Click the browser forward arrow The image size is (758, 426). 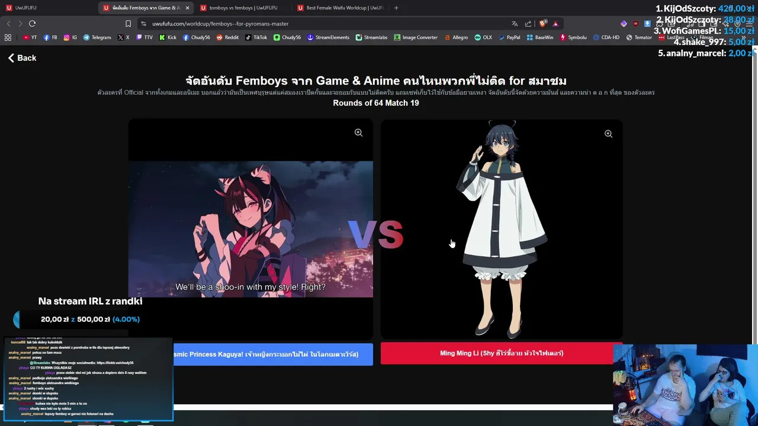(x=20, y=24)
